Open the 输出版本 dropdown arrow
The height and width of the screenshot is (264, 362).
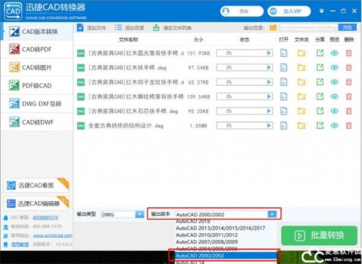[x=272, y=214]
